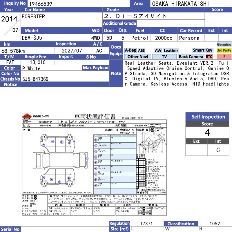Select the transmission value FAT
Screen dimensions: 232x232
10,62
